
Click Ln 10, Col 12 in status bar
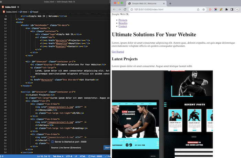pos(44,156)
